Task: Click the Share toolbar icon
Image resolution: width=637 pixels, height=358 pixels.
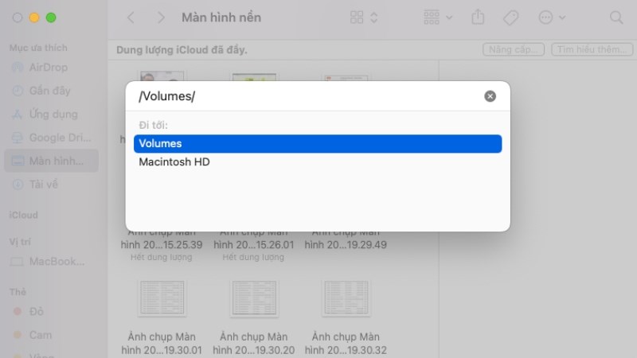Action: (478, 17)
